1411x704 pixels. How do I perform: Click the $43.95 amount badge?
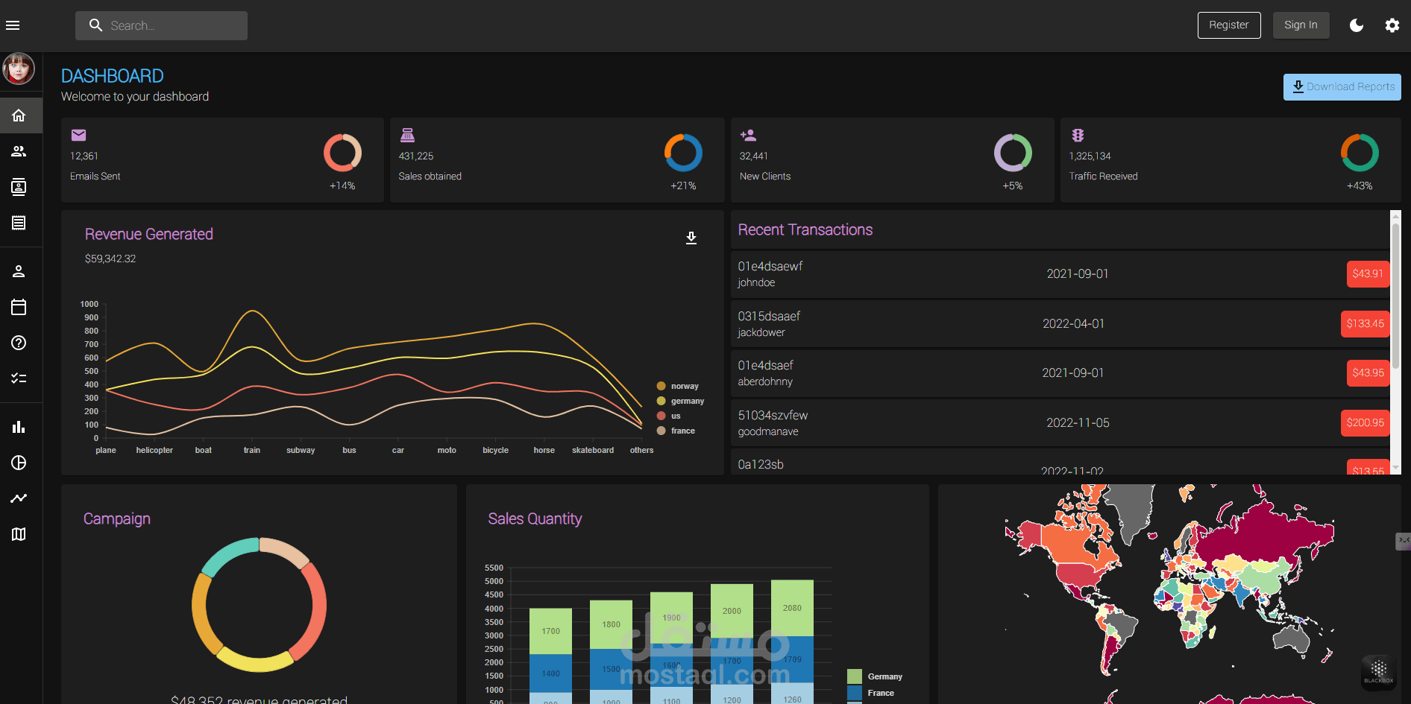click(1368, 372)
